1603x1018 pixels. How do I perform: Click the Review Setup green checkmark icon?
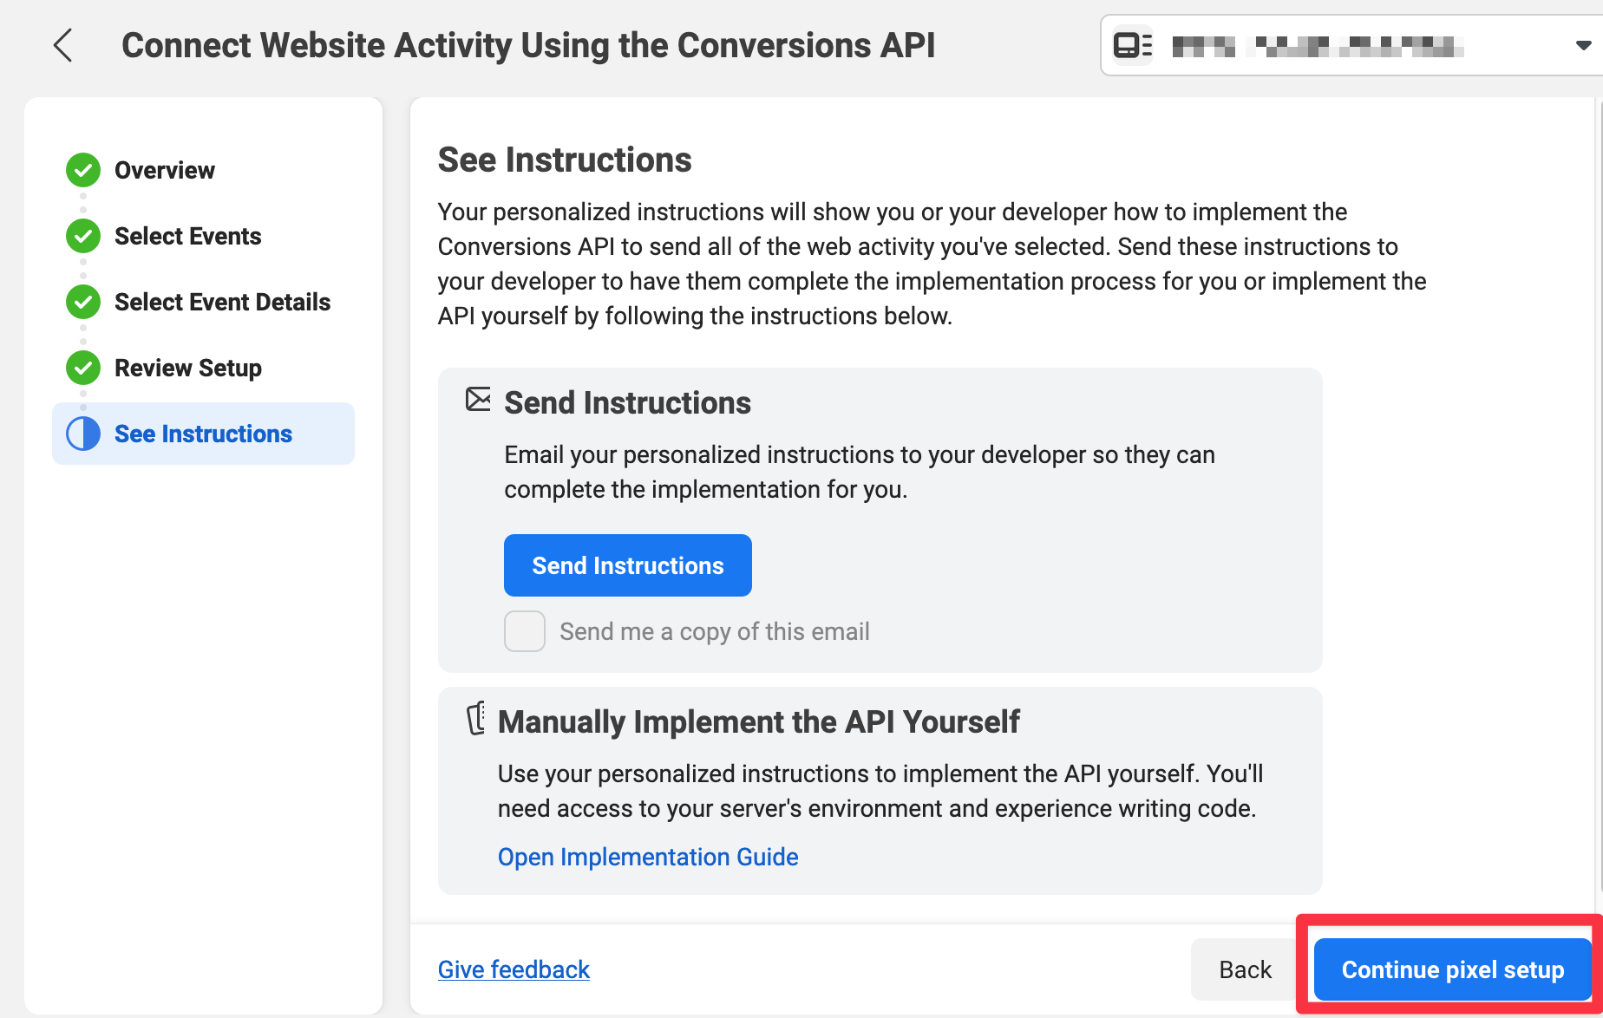pyautogui.click(x=83, y=368)
